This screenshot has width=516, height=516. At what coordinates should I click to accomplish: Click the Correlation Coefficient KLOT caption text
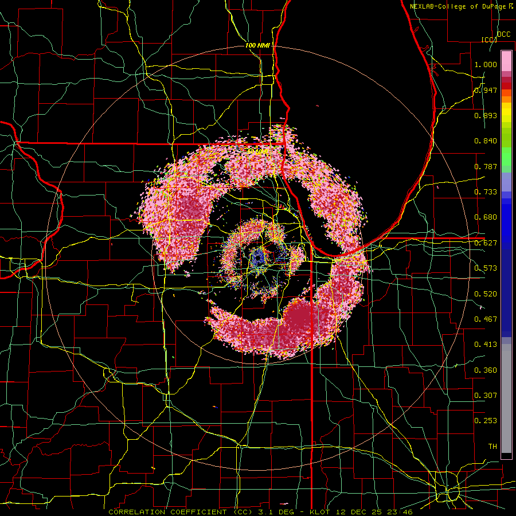(x=260, y=512)
